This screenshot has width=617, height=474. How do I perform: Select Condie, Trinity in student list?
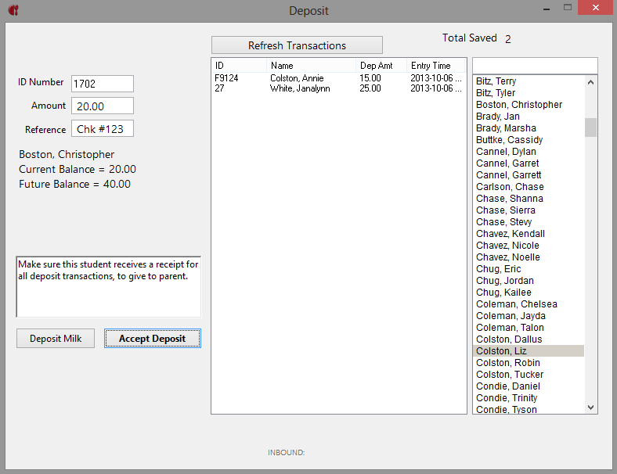pyautogui.click(x=528, y=398)
